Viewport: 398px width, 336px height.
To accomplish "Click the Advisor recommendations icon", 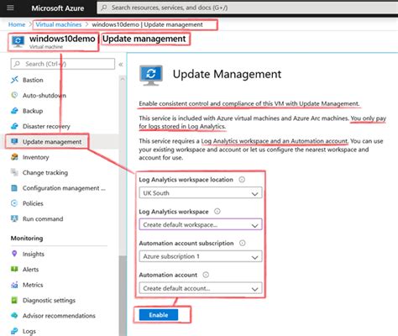I will pyautogui.click(x=14, y=316).
